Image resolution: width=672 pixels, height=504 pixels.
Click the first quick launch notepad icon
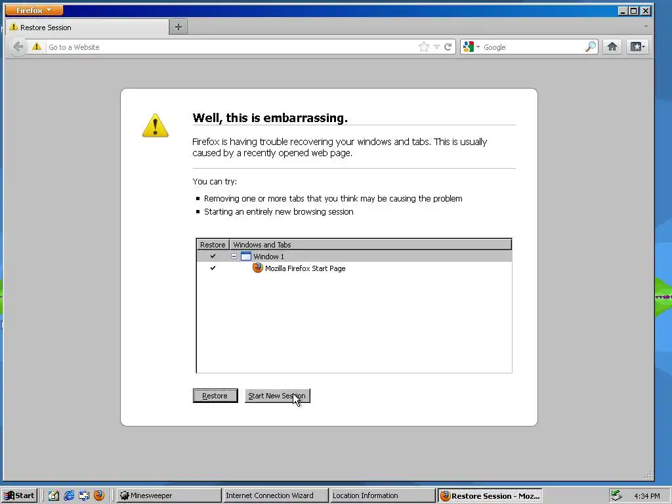click(x=54, y=495)
